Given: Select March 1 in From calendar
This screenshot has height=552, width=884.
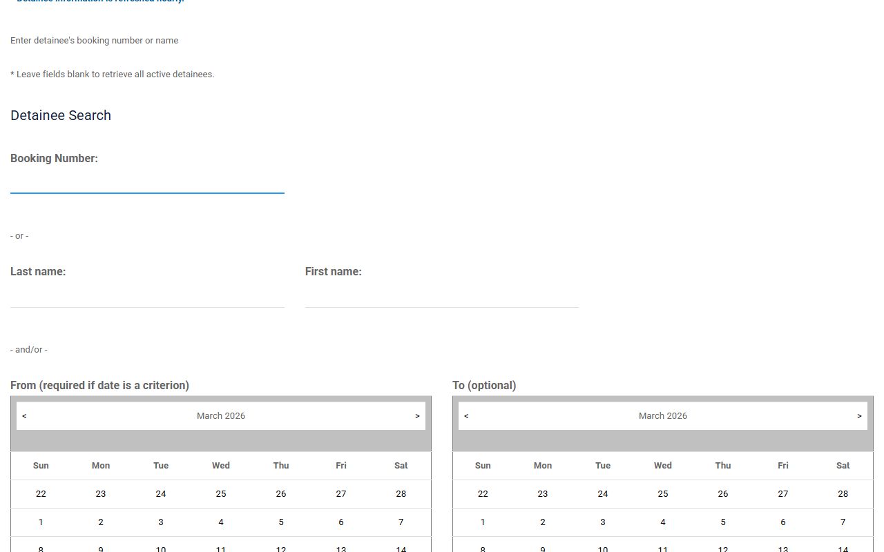Looking at the screenshot, I should (x=41, y=522).
